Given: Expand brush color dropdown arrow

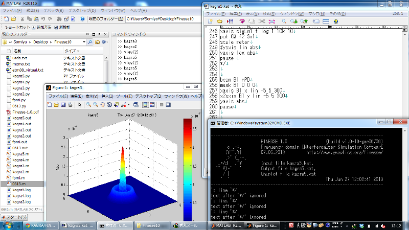Looking at the screenshot, I should coord(129,105).
